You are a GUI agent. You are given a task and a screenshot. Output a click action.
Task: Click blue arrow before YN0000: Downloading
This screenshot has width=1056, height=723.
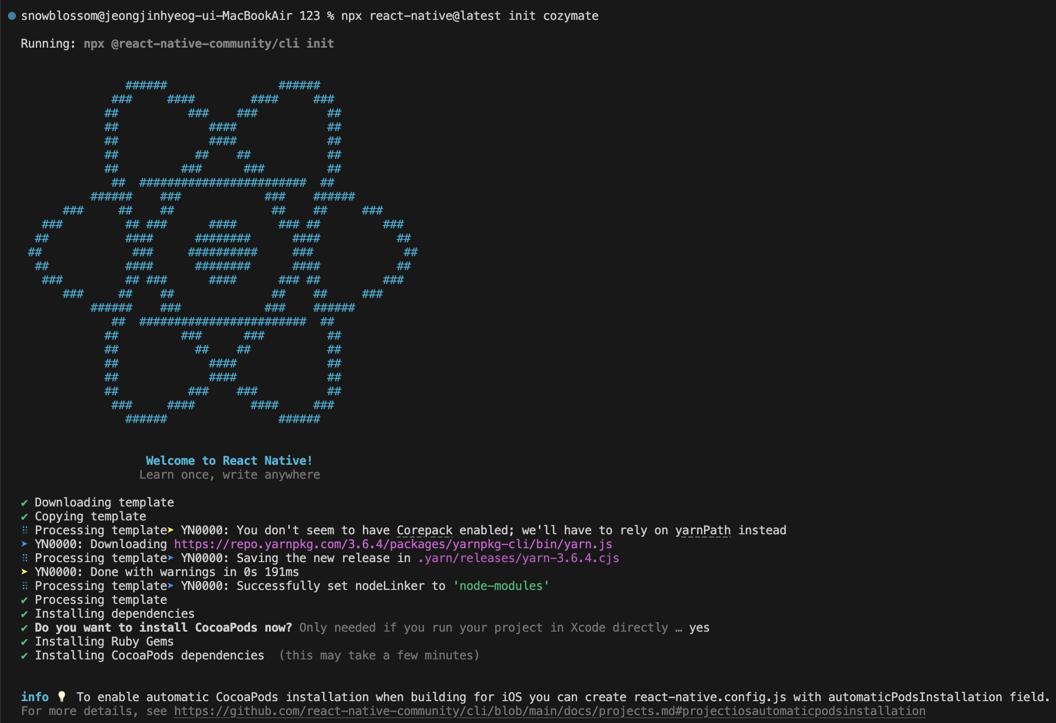pyautogui.click(x=24, y=544)
